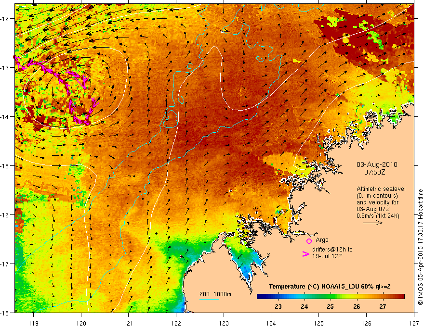Click the longitude axis label 122
The width and height of the screenshot is (424, 327).
(176, 323)
